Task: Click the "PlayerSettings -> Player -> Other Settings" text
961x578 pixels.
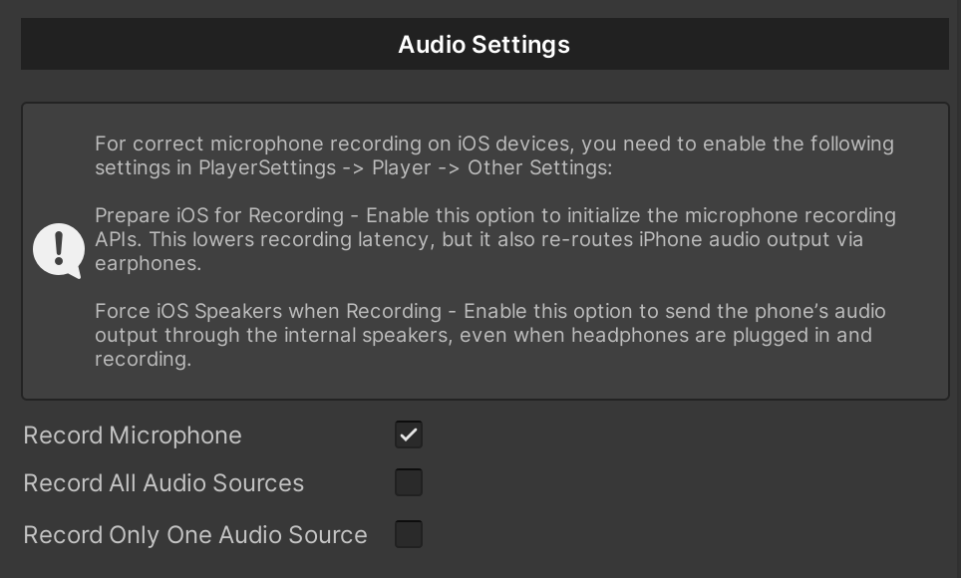Action: (x=405, y=167)
